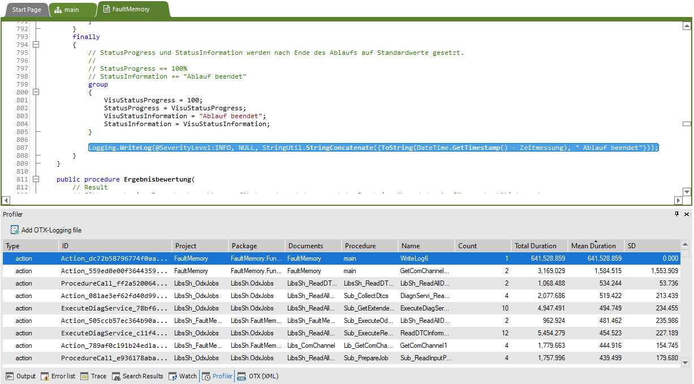
Task: Open the Error list panel
Action: point(58,376)
